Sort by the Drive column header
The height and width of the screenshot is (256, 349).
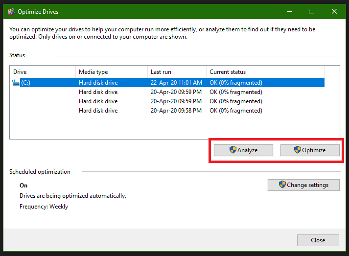(43, 72)
